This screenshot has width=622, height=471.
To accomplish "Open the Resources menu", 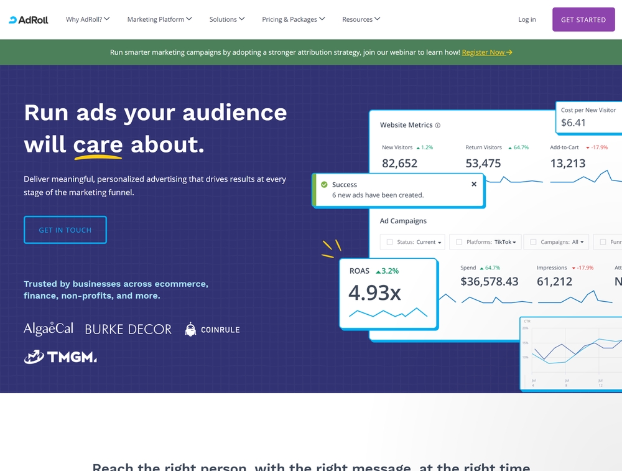I will coord(361,19).
